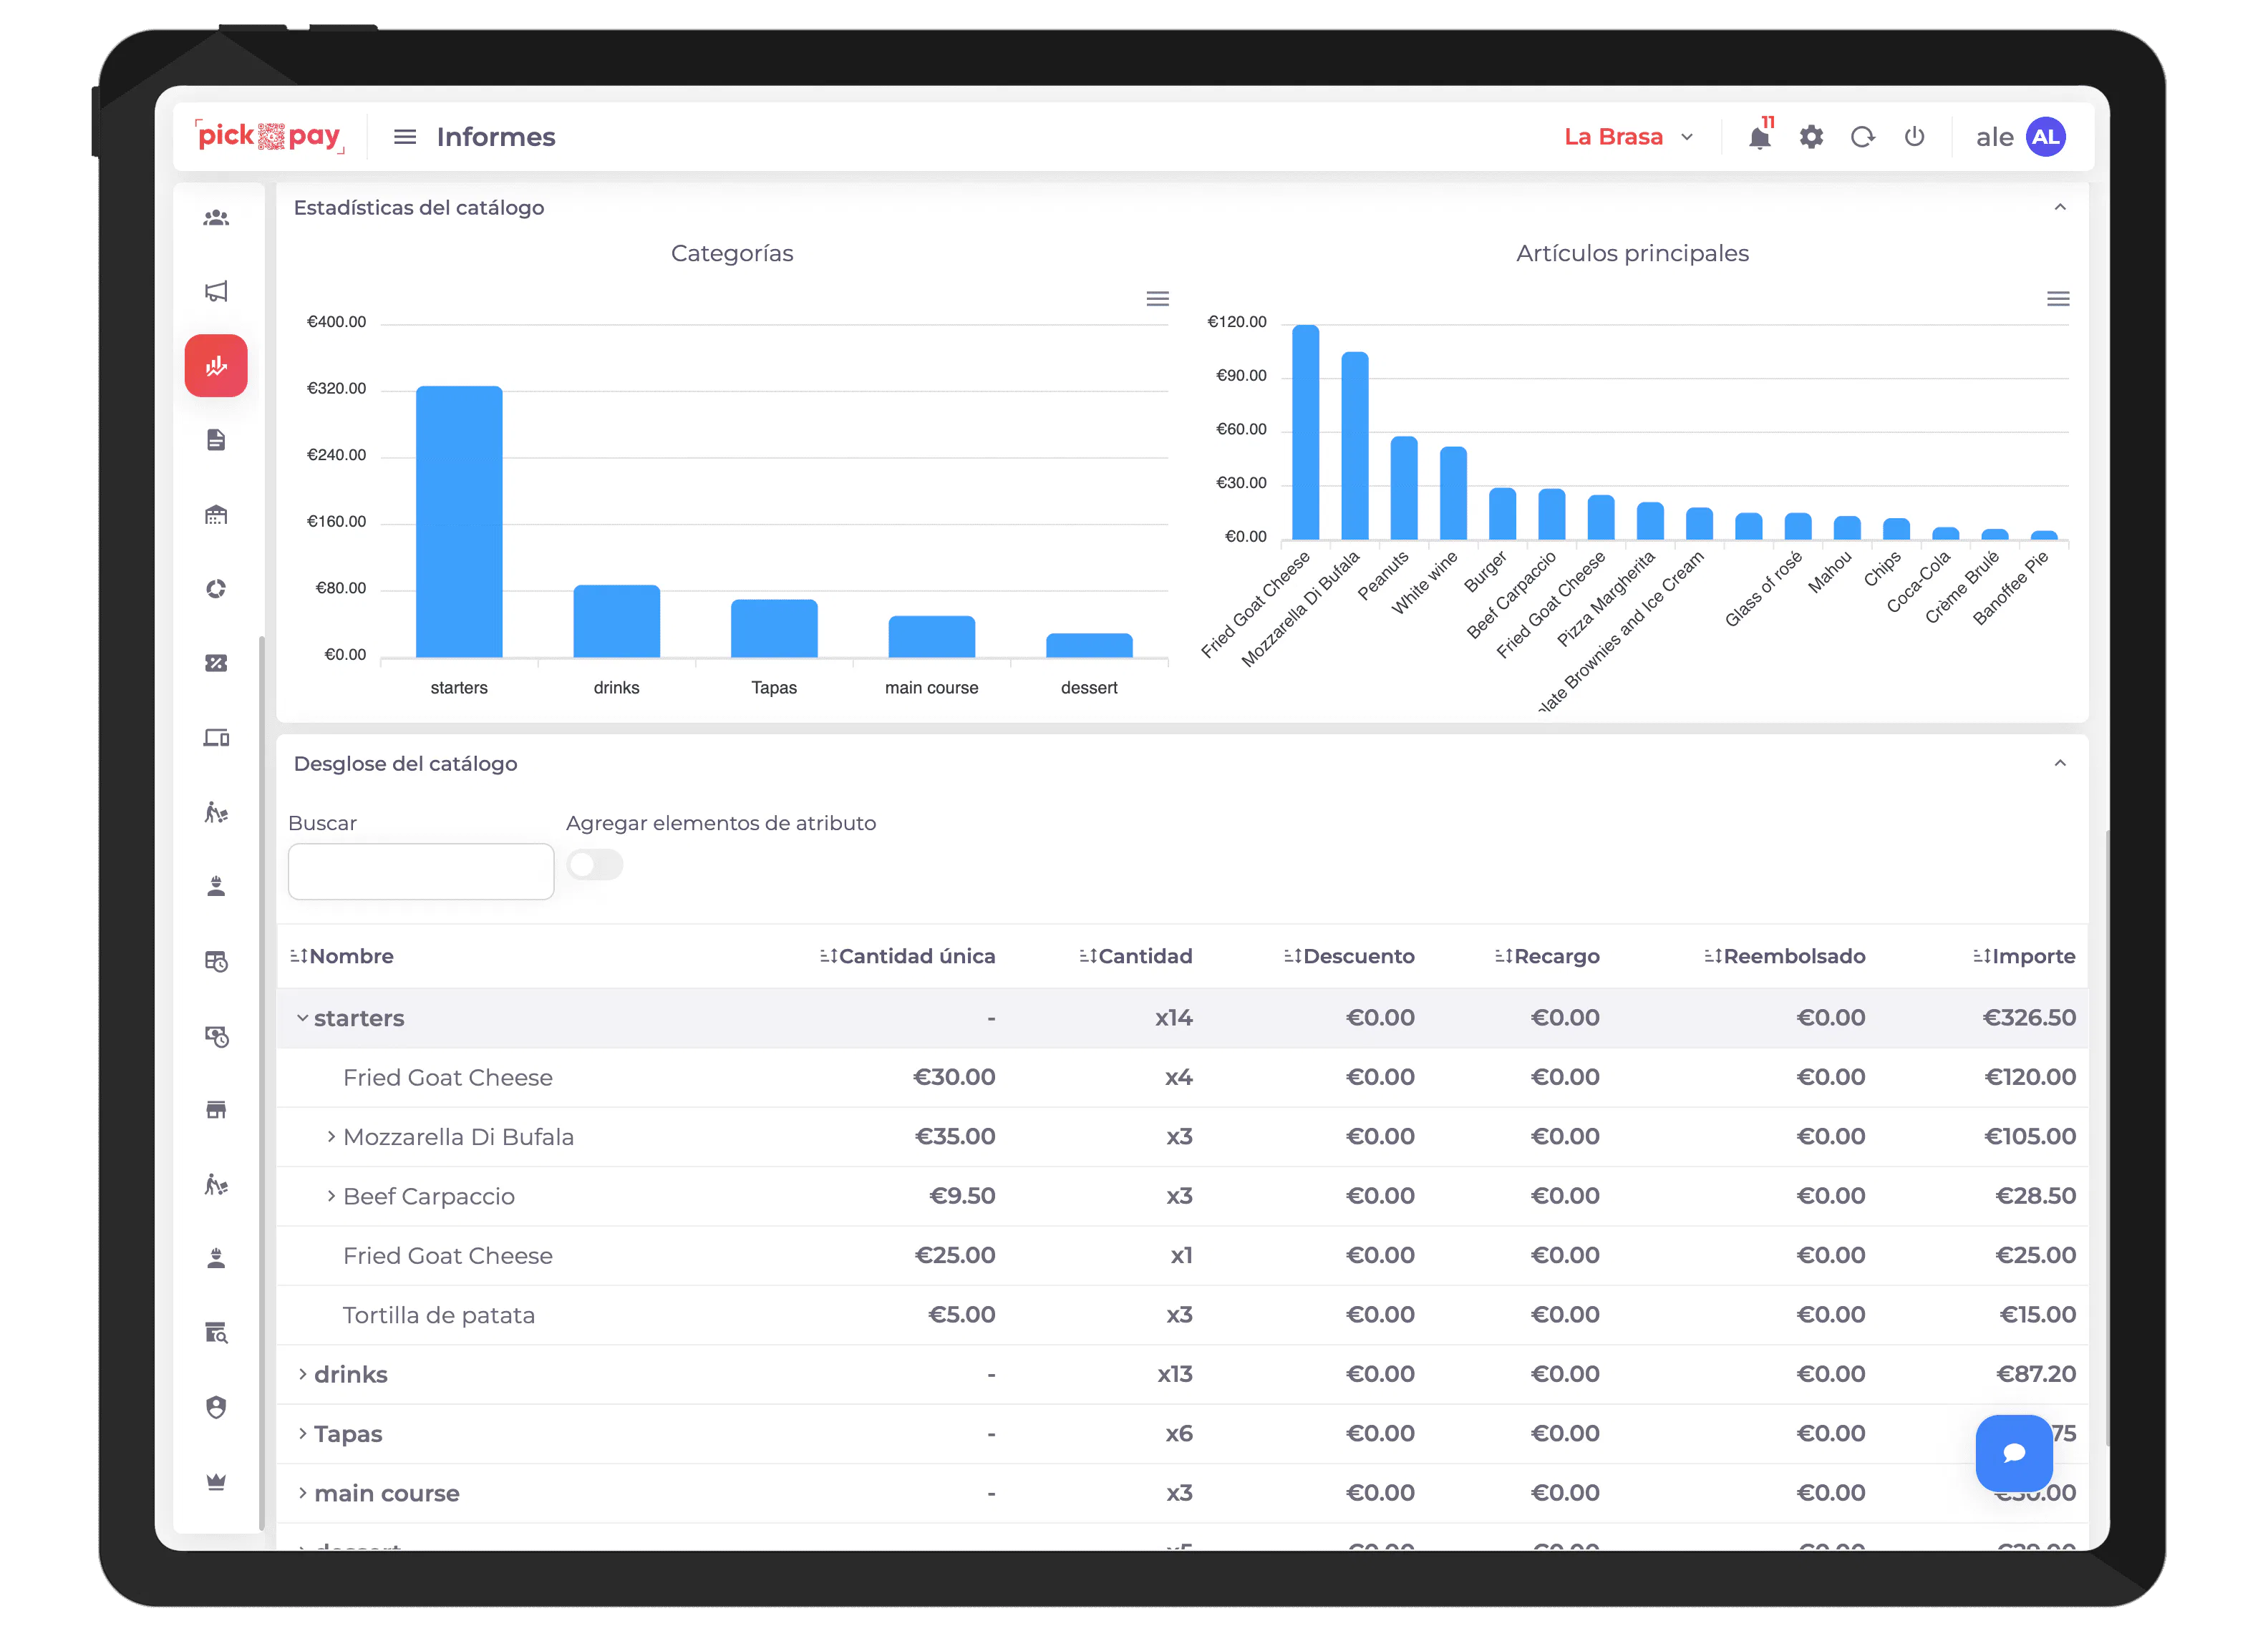Open the blue chat bubble button
The height and width of the screenshot is (1636, 2268).
(2014, 1453)
